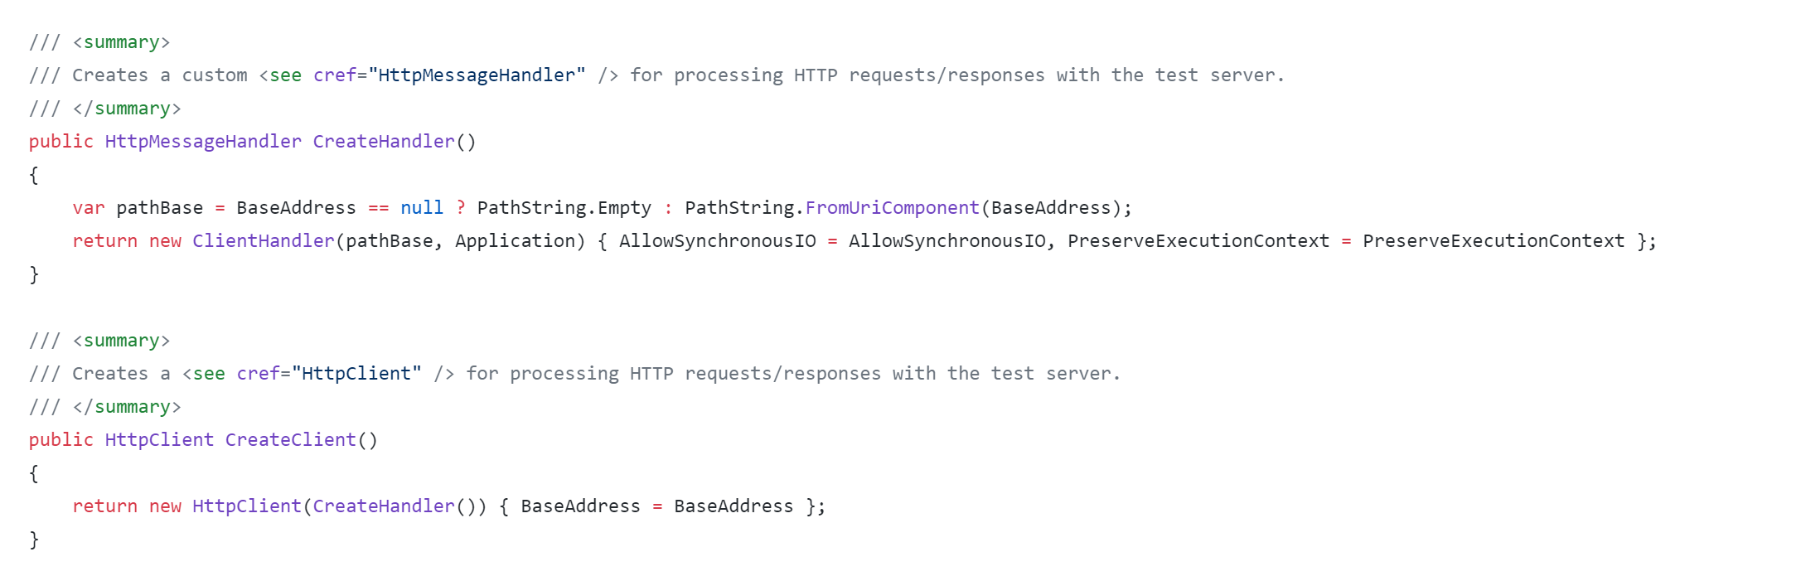This screenshot has width=1801, height=581.
Task: Click the "HttpClient" cref string in the comment
Action: (x=356, y=374)
